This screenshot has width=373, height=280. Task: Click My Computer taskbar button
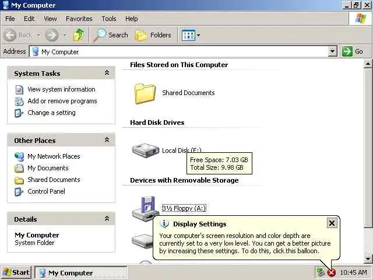pos(81,272)
